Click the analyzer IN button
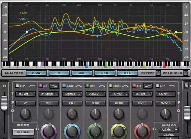191x139 pixels. pos(59,73)
